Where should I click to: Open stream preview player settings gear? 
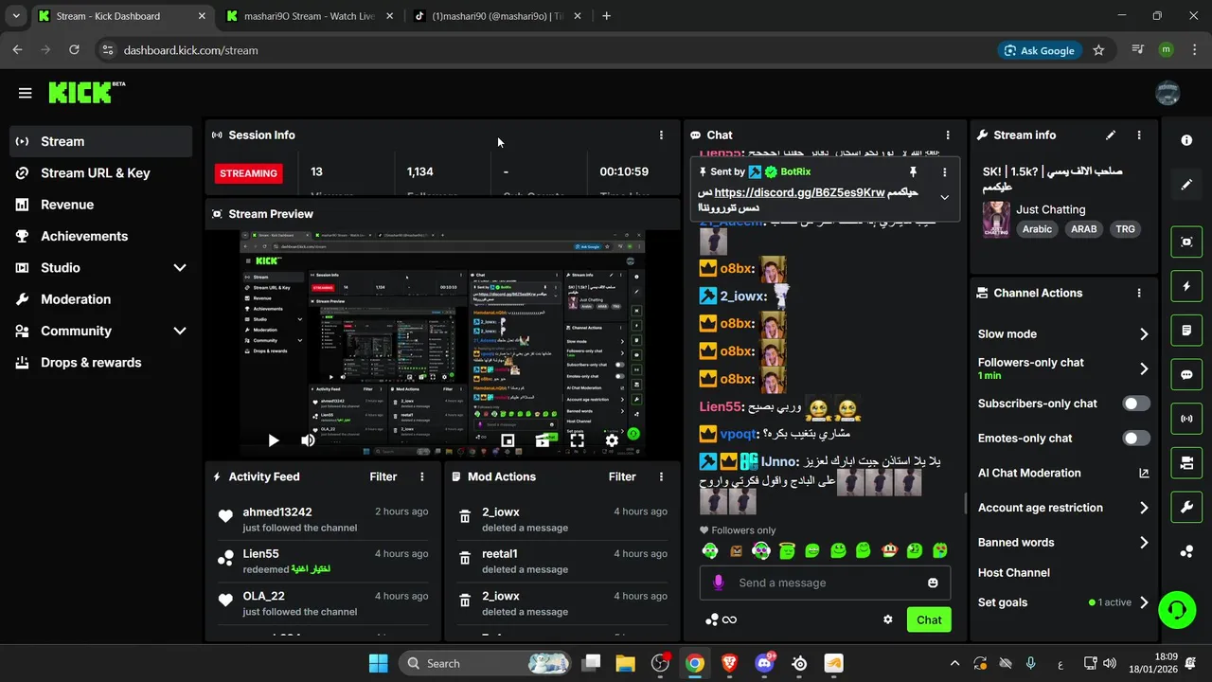(612, 440)
